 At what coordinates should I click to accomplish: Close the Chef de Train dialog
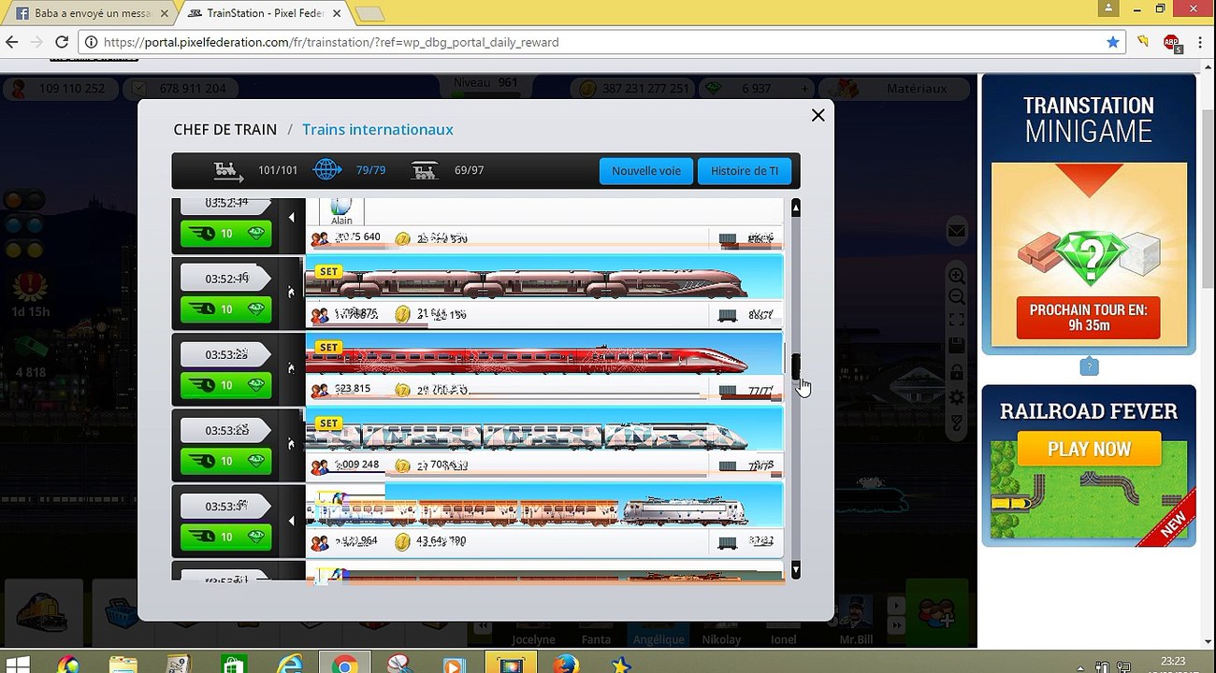pyautogui.click(x=818, y=115)
